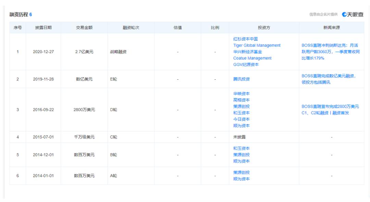This screenshot has width=370, height=202.
Task: Click the 高榕资本 investor link
Action: click(241, 100)
